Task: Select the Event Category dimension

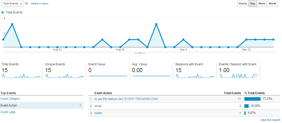Action: (10, 99)
